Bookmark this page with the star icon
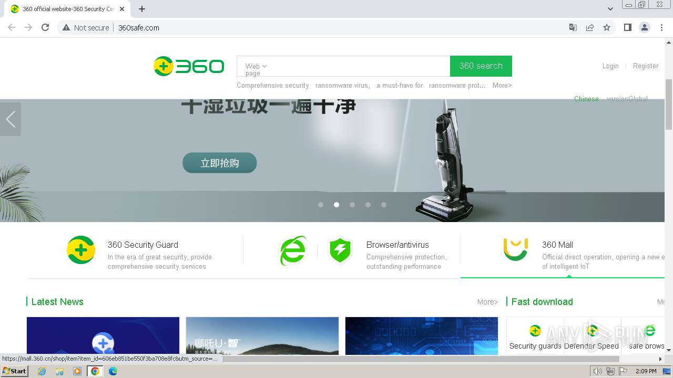The height and width of the screenshot is (378, 673). (607, 27)
